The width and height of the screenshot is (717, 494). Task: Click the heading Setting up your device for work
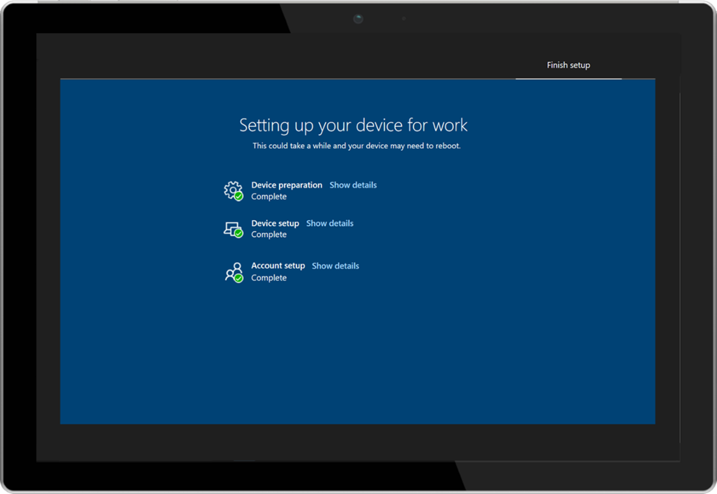(354, 125)
